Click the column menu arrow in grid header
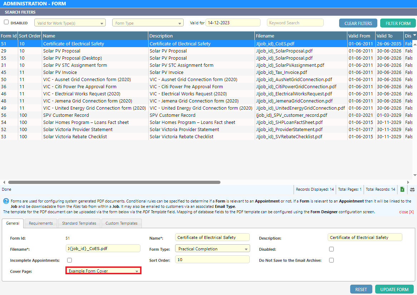Image resolution: width=417 pixels, height=295 pixels. click(414, 35)
